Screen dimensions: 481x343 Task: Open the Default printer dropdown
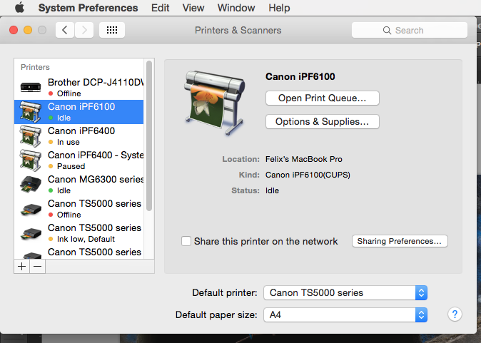click(x=345, y=292)
